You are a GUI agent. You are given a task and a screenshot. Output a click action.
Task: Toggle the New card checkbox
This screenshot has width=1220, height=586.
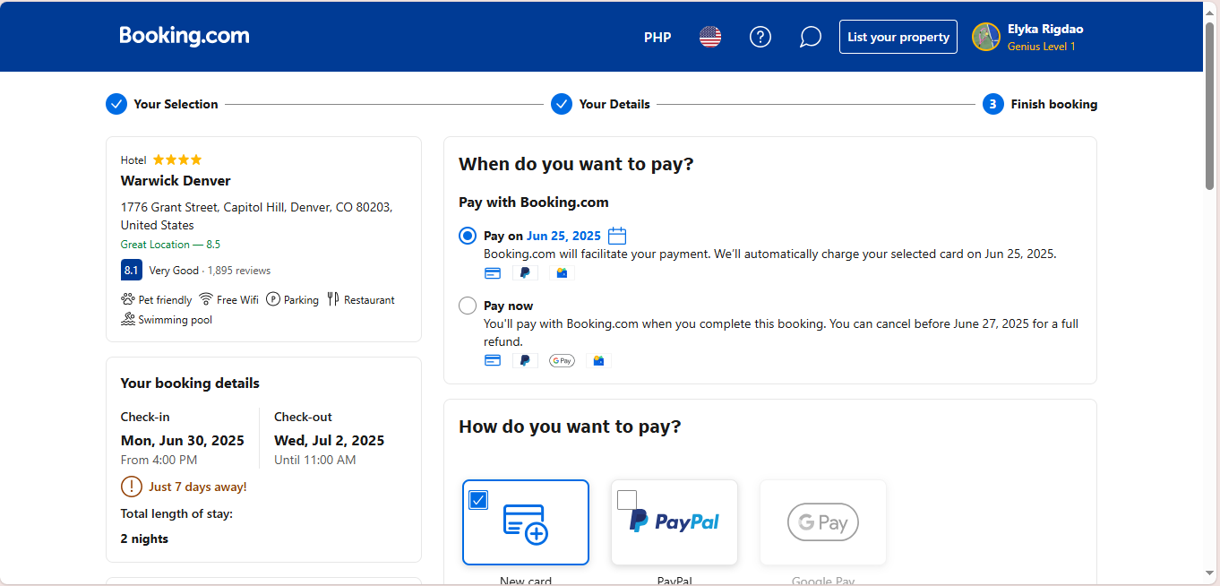[478, 500]
